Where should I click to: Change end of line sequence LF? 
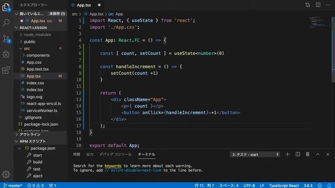click(x=262, y=185)
